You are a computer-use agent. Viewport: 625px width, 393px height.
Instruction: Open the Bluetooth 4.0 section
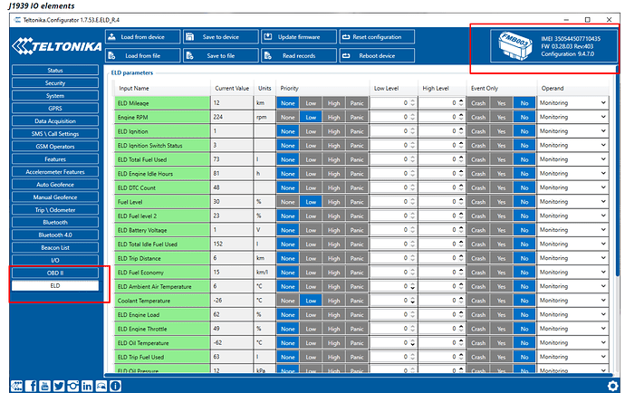[55, 235]
